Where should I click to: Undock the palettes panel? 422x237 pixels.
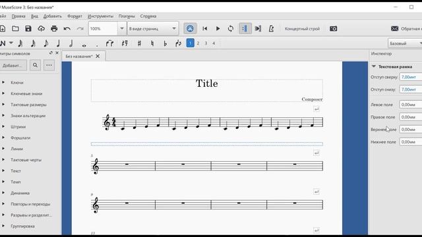tap(51, 53)
